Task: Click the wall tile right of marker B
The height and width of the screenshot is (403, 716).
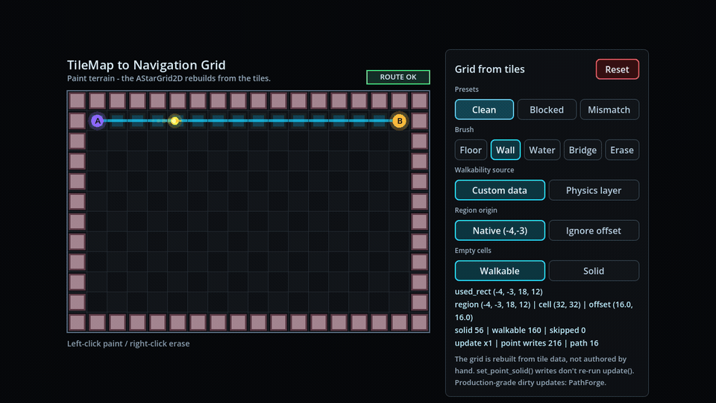Action: tap(419, 121)
